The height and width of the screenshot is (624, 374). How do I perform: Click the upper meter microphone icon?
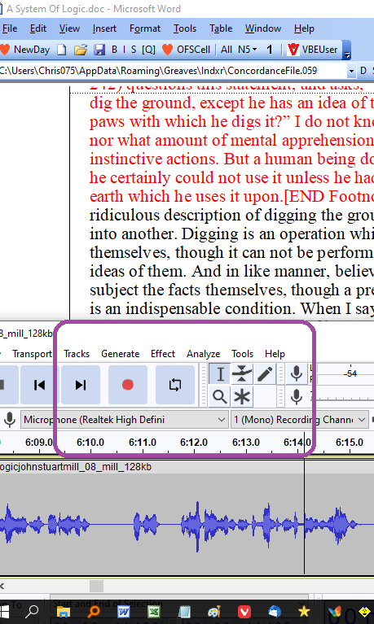[297, 374]
